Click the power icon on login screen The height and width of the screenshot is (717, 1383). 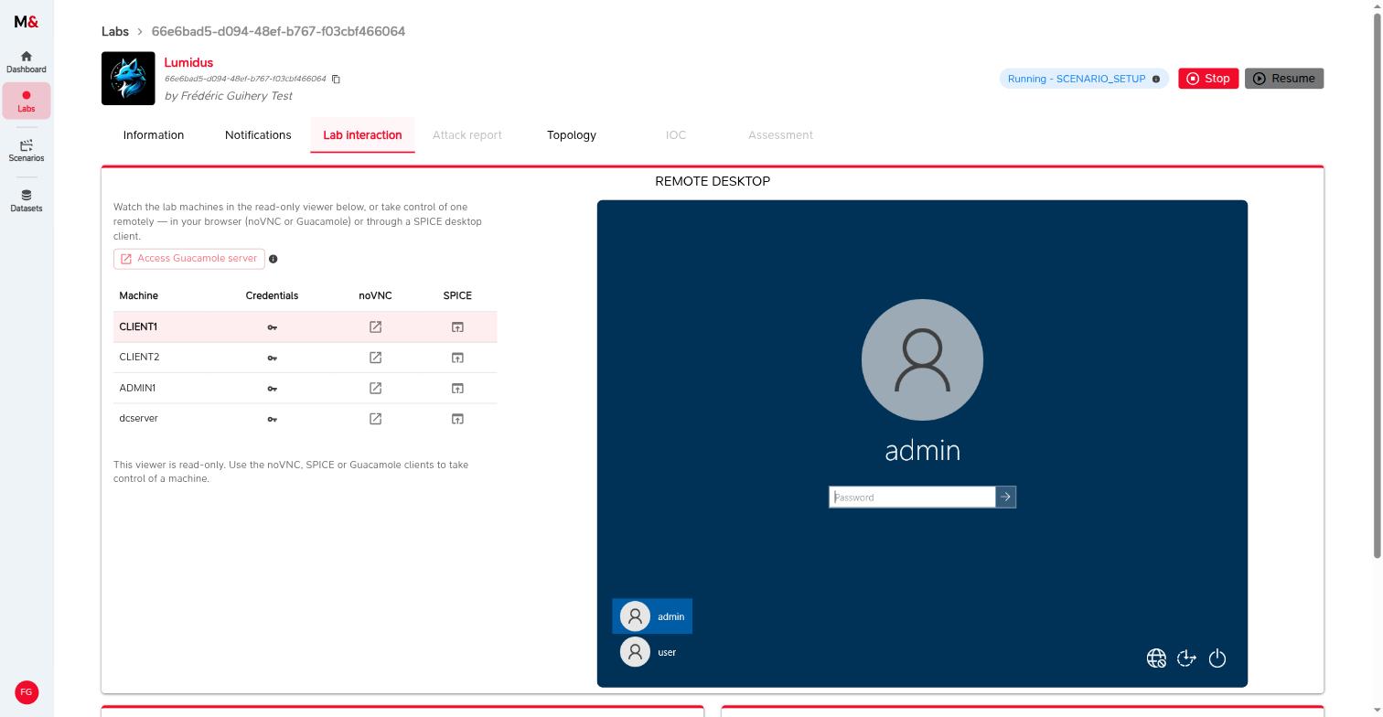(x=1217, y=658)
